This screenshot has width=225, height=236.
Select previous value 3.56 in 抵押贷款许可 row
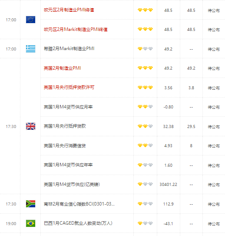pos(168,88)
